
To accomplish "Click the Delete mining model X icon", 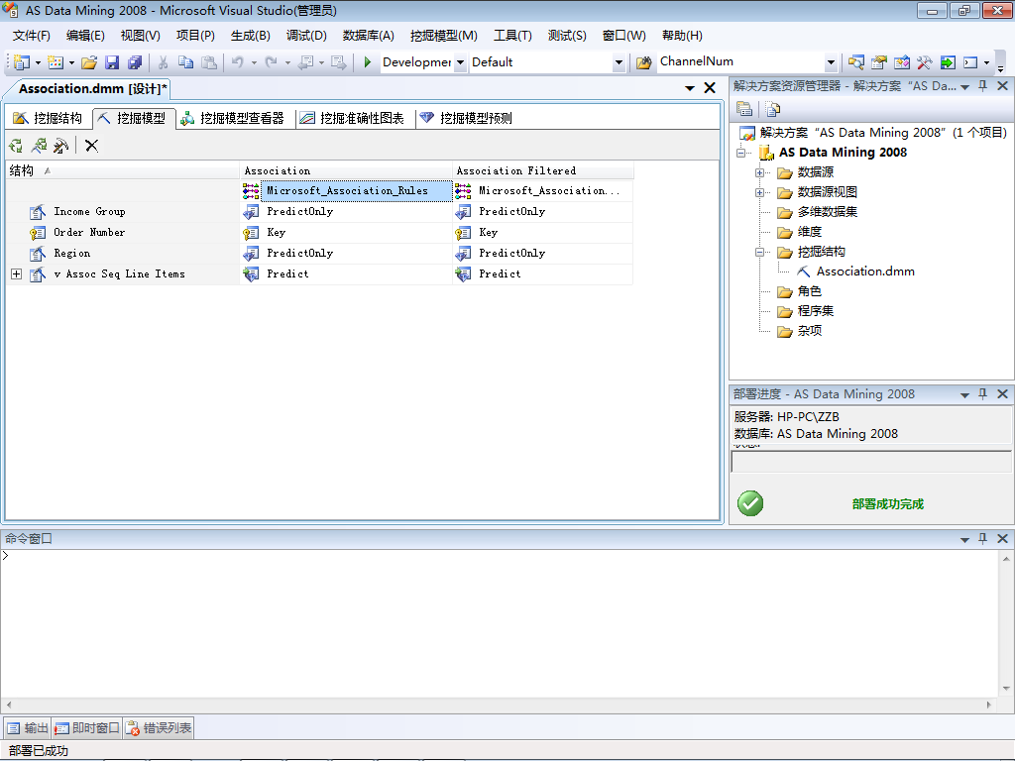I will coord(91,146).
